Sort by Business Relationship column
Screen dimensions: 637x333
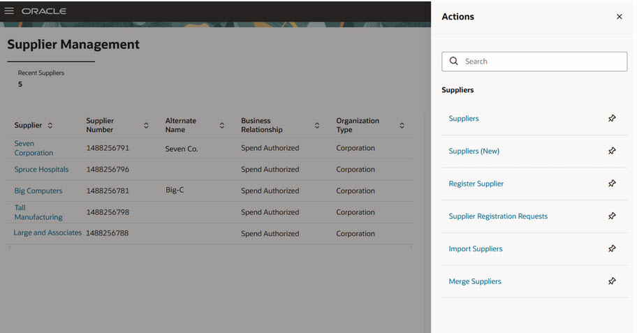click(317, 126)
